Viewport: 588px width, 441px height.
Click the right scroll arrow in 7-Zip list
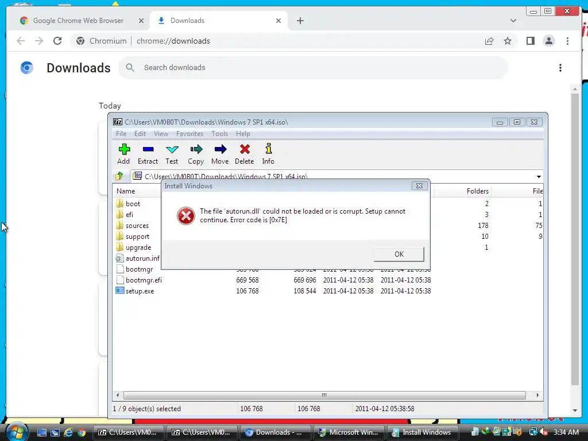click(x=537, y=395)
